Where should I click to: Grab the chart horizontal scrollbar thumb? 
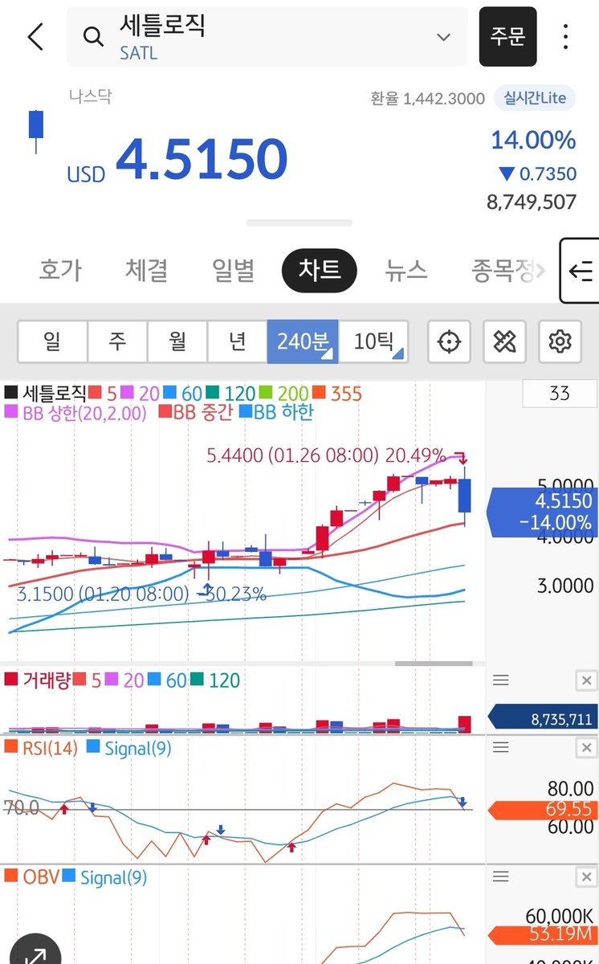pos(434,664)
